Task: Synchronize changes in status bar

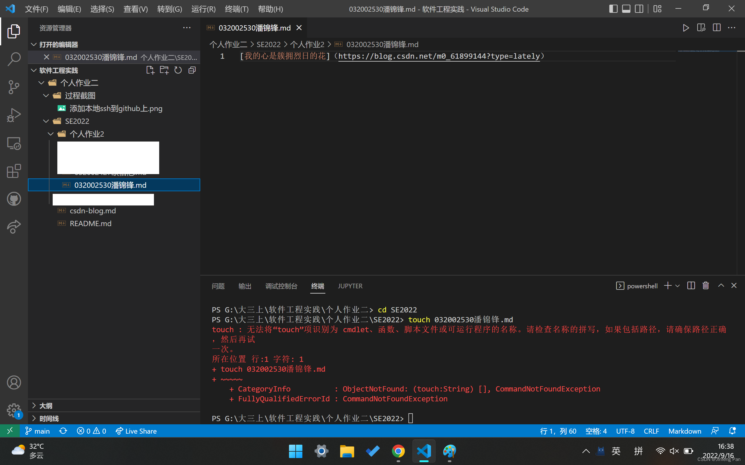Action: [63, 431]
